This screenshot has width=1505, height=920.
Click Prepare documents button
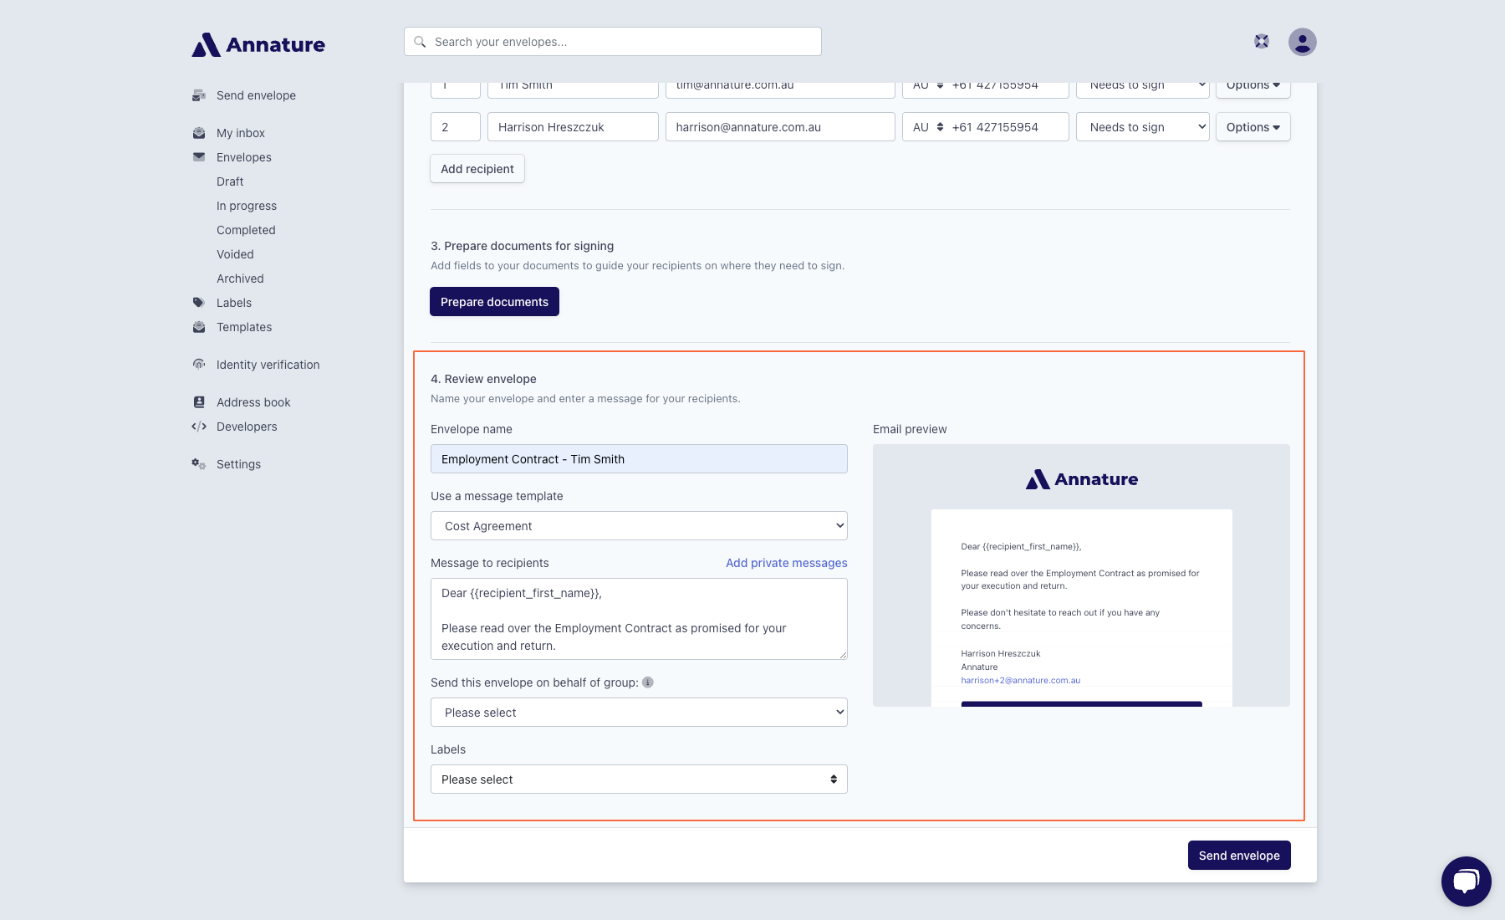tap(494, 302)
